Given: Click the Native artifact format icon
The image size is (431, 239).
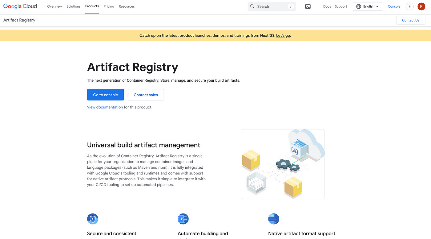Looking at the screenshot, I should point(274,219).
